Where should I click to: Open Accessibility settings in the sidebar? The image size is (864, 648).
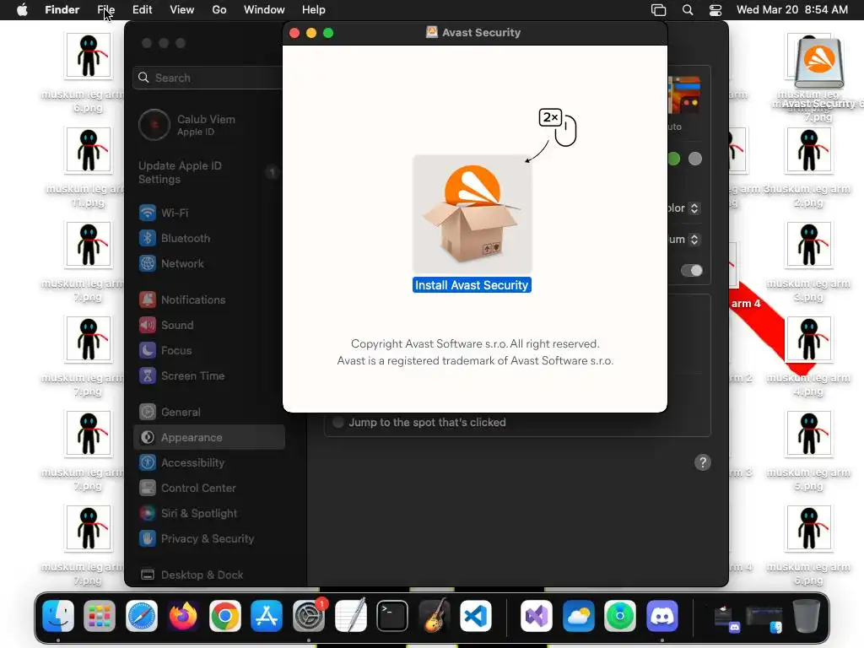click(209, 463)
